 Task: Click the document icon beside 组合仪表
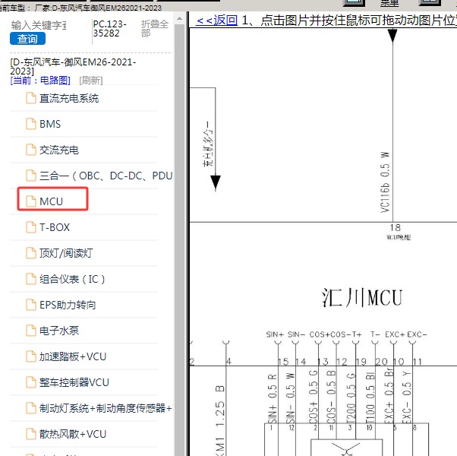coord(31,279)
